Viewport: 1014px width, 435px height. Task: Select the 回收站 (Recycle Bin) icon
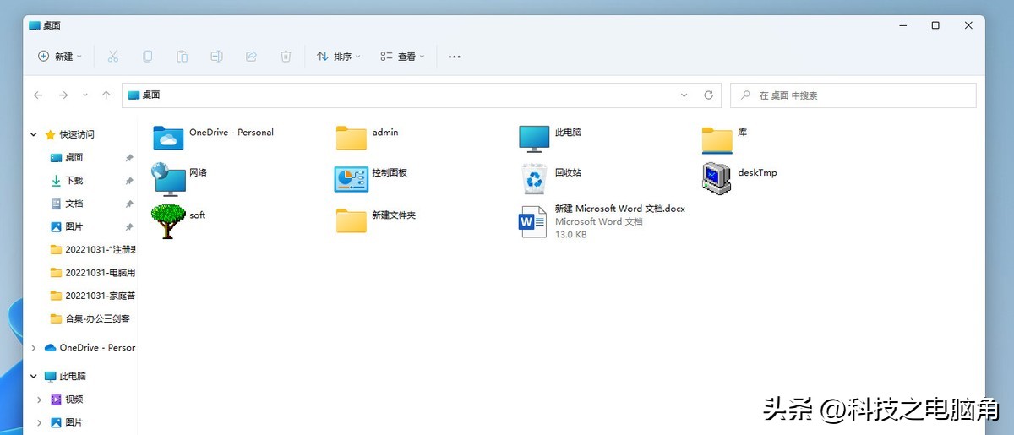pyautogui.click(x=534, y=178)
